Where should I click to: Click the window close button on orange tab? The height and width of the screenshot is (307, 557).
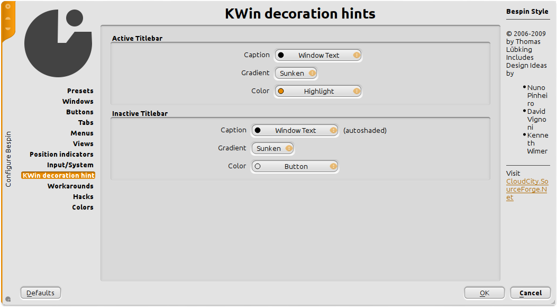point(8,6)
